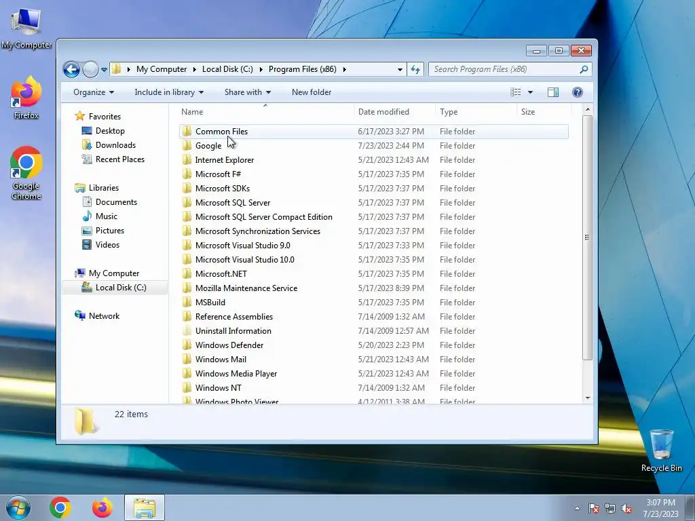The image size is (695, 521).
Task: Show hidden tray icons arrow
Action: tap(577, 508)
